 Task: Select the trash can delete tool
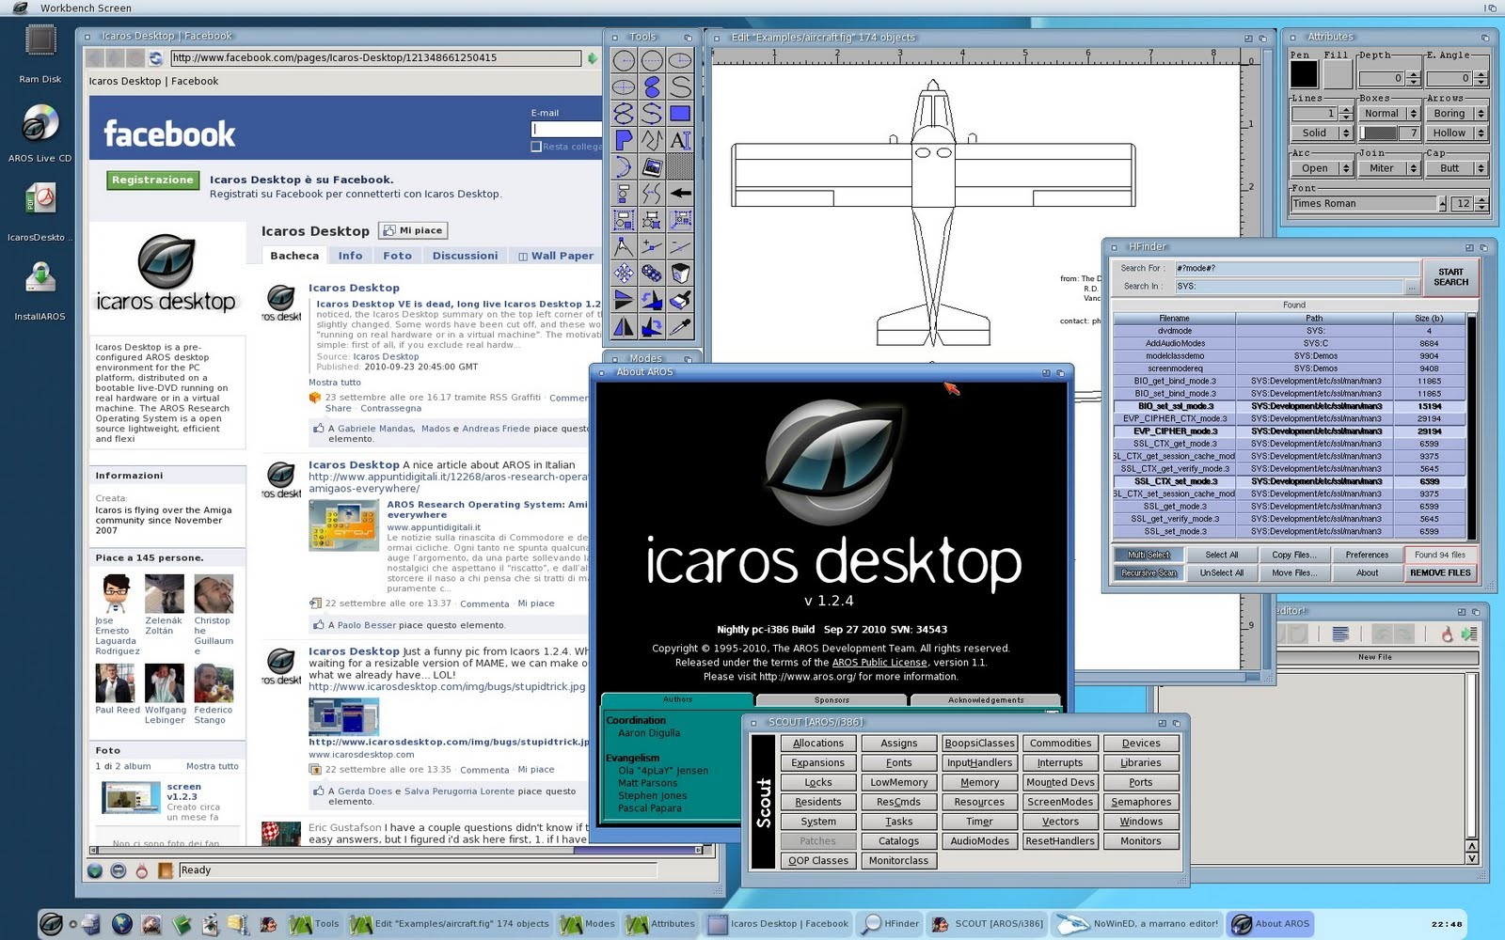680,274
